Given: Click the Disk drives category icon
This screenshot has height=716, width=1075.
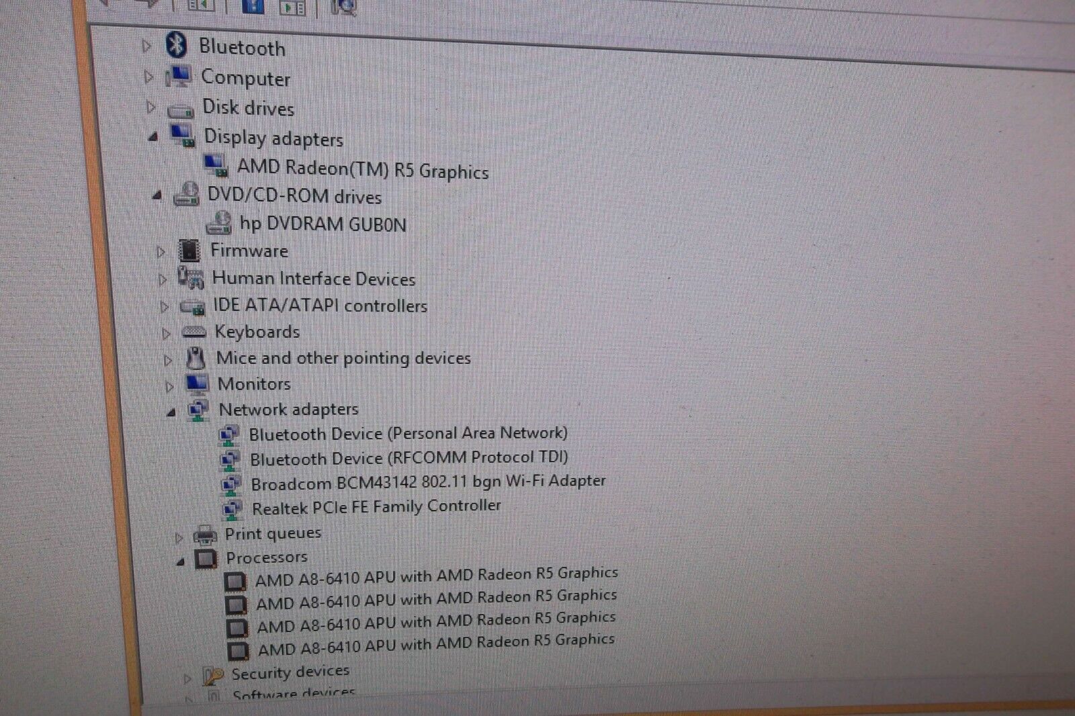Looking at the screenshot, I should click(180, 109).
